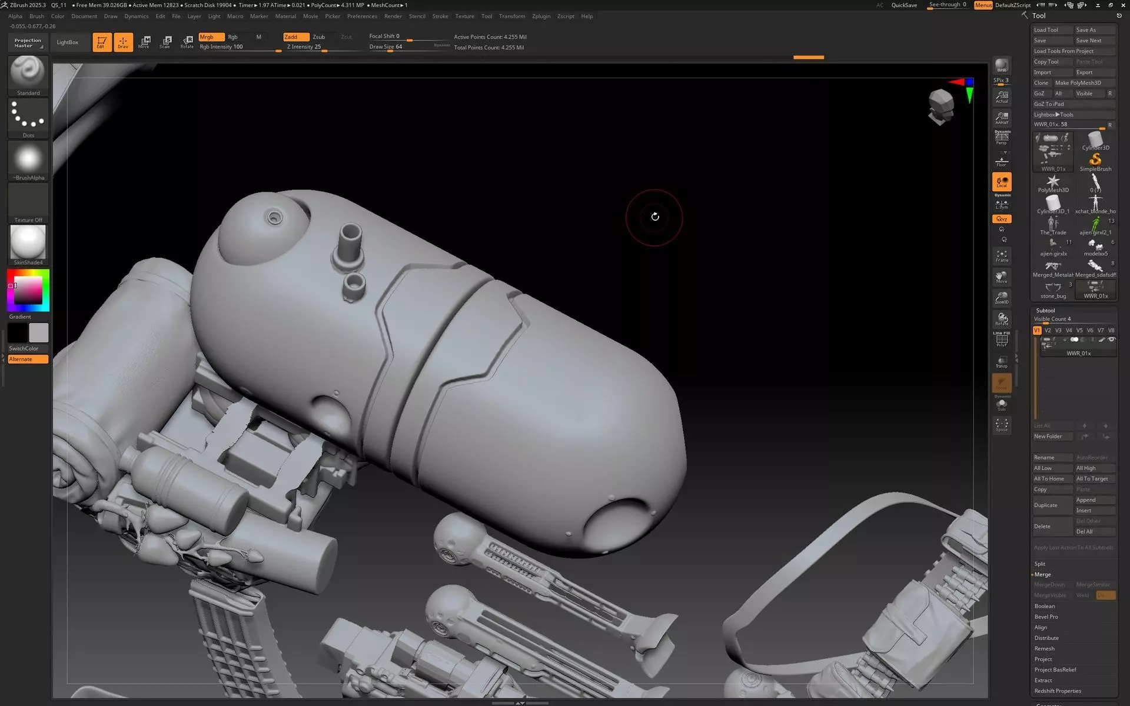Screen dimensions: 1130x706
Task: Enable Rgb paint mode
Action: point(233,36)
